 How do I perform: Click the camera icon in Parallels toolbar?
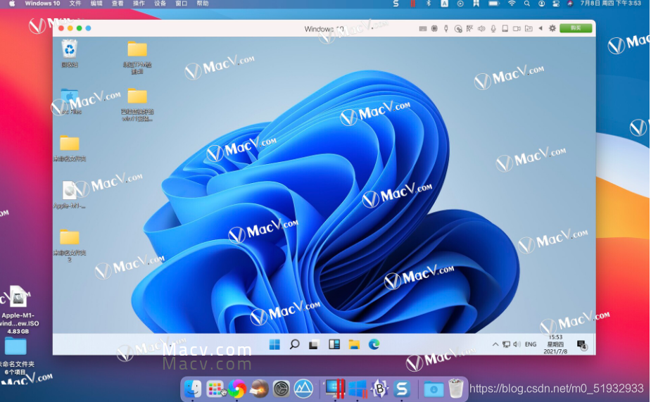(517, 29)
